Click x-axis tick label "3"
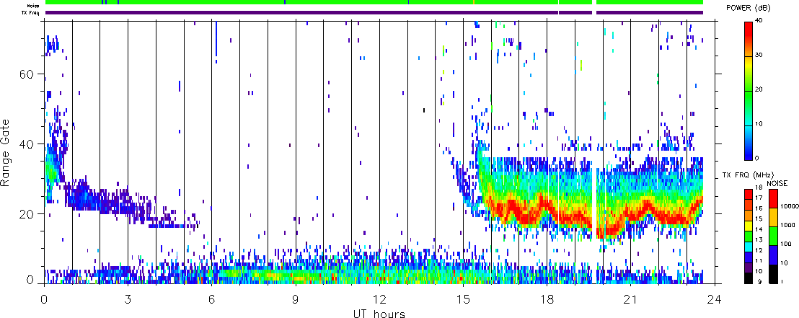 coord(128,298)
